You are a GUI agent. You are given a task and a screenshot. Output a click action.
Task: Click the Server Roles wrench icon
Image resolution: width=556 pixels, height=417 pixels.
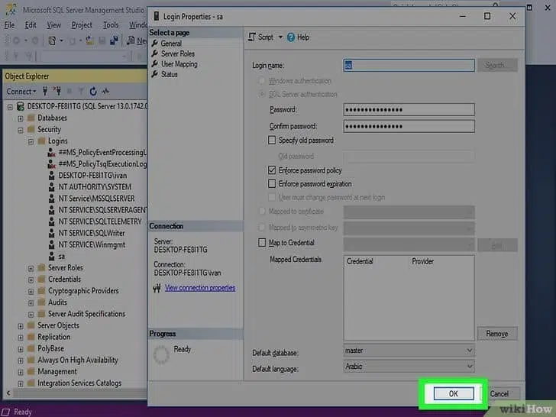coord(155,54)
